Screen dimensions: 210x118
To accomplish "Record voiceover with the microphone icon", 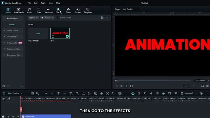I will click(x=151, y=93).
